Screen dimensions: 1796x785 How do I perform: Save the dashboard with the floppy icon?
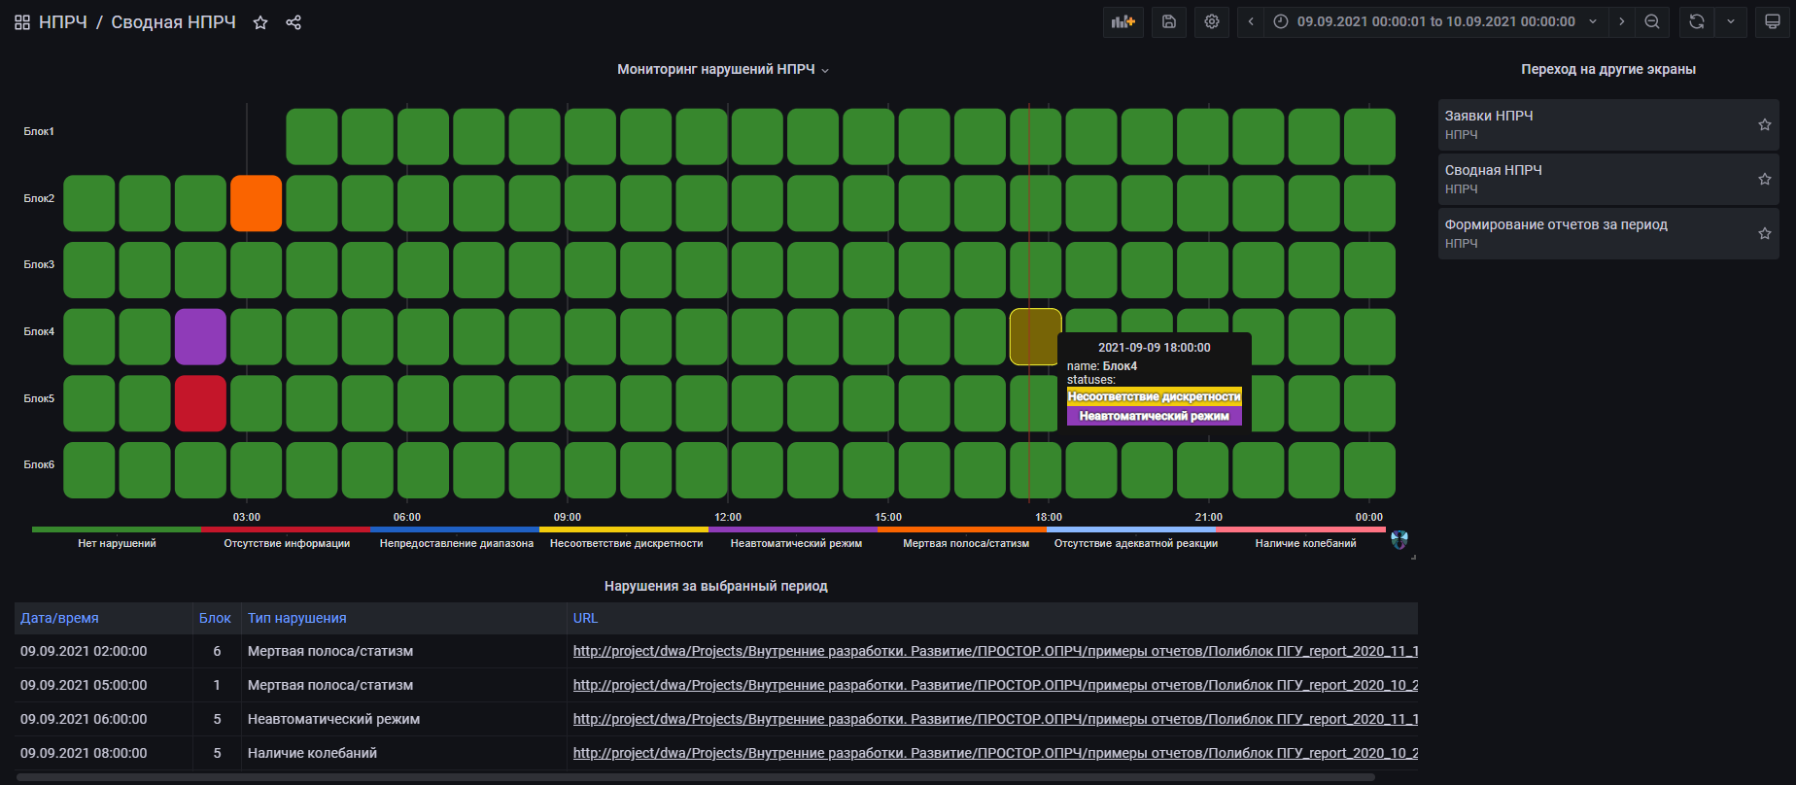coord(1169,21)
